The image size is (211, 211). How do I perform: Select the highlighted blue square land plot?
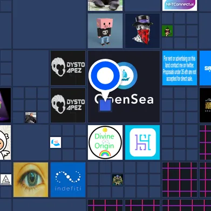click(105, 105)
